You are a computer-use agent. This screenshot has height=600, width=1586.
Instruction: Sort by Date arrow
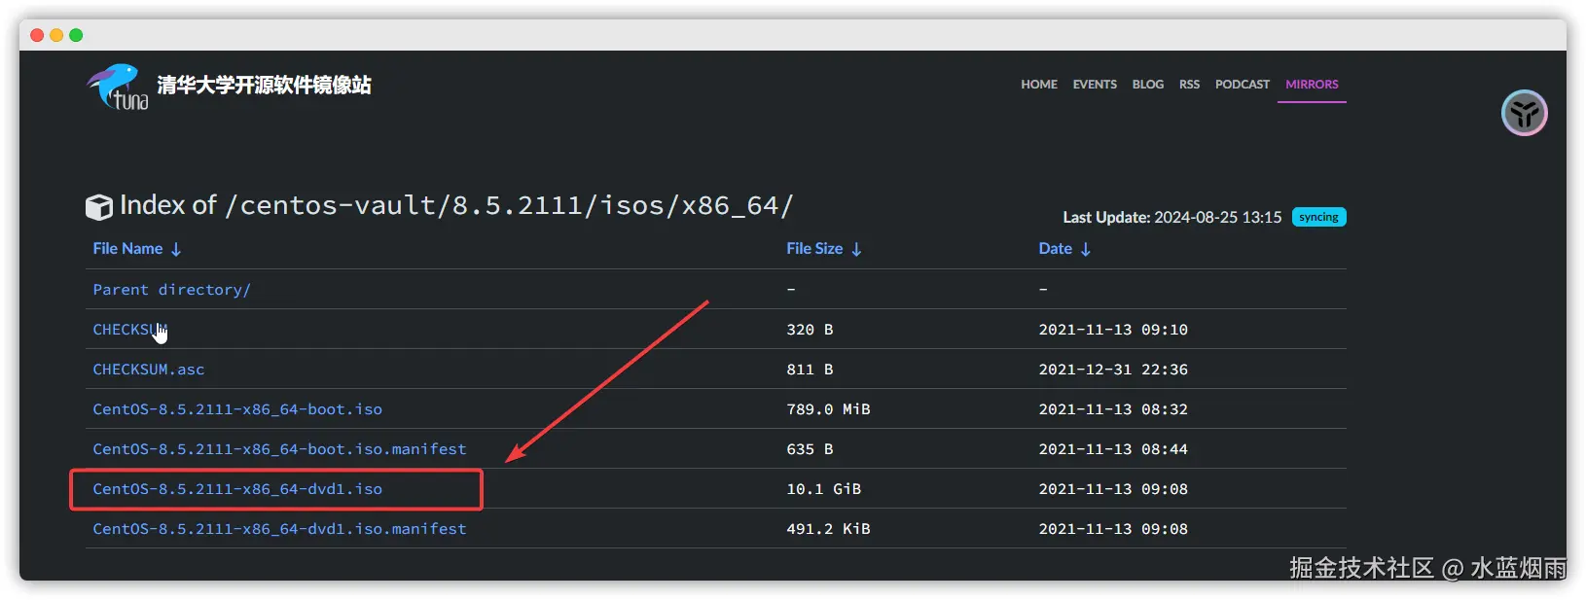[x=1086, y=250]
